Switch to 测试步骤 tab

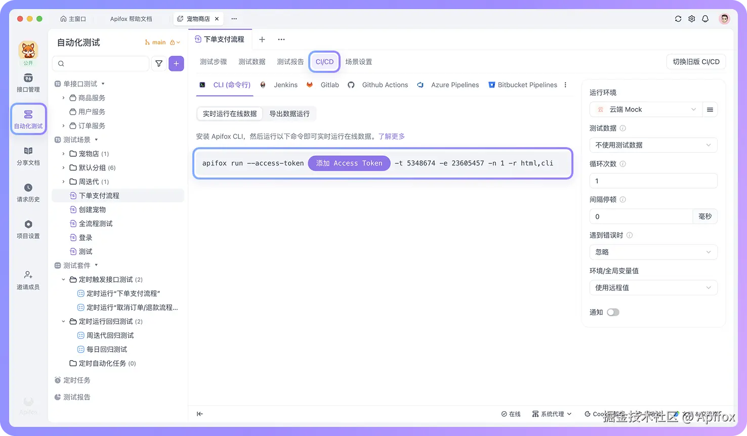tap(213, 62)
